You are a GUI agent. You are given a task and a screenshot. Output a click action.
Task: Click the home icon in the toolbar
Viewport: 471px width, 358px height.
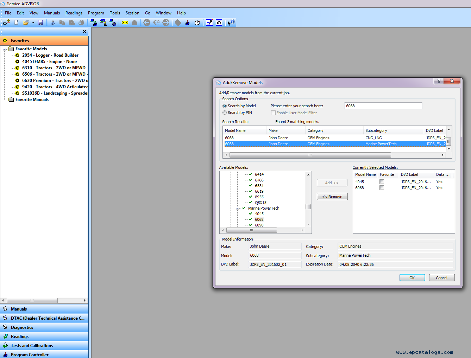pos(134,23)
